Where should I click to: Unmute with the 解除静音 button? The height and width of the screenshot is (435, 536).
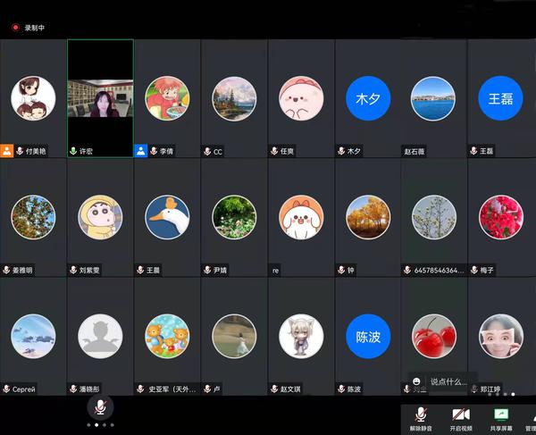[419, 415]
